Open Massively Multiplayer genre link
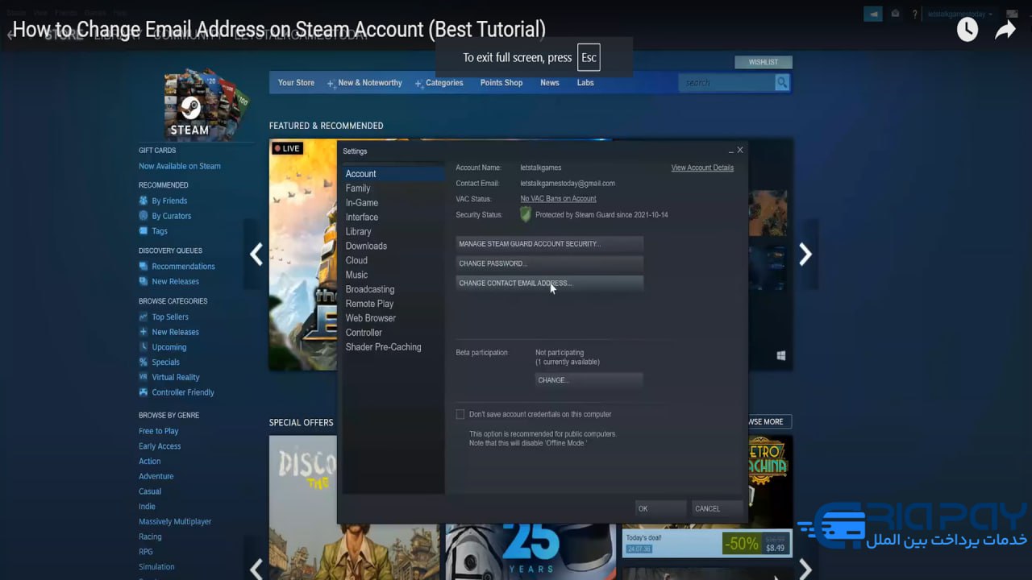Screen dimensions: 1032x580 [175, 521]
